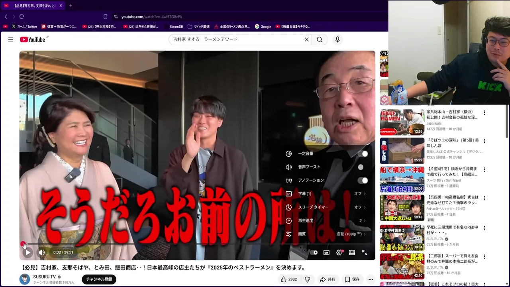Image resolution: width=510 pixels, height=287 pixels.
Task: Open the SUSURU TV. channel name link
Action: point(45,277)
